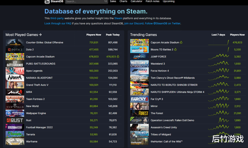Open the Football Manager 2022 thumbnail
Screen dimensions: 248x148
15,127
